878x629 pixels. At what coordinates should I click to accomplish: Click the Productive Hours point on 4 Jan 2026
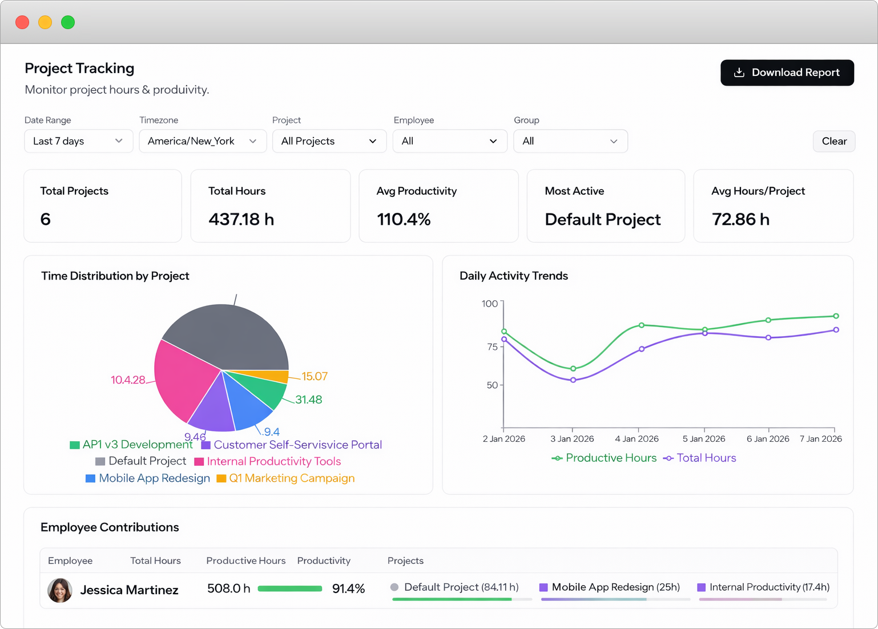point(642,325)
